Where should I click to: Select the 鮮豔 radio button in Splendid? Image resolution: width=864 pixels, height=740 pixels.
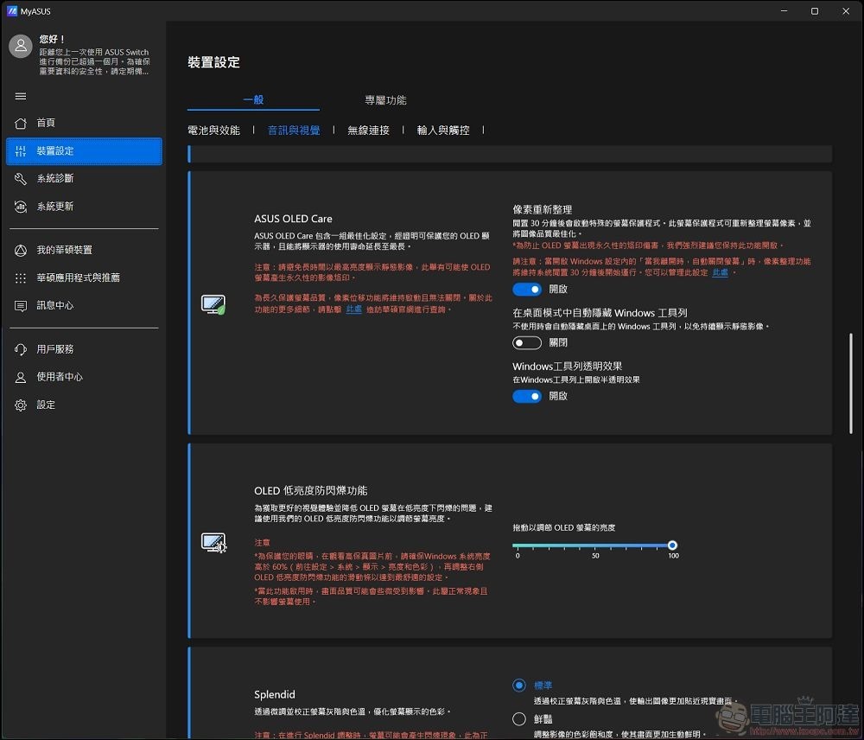pos(519,718)
